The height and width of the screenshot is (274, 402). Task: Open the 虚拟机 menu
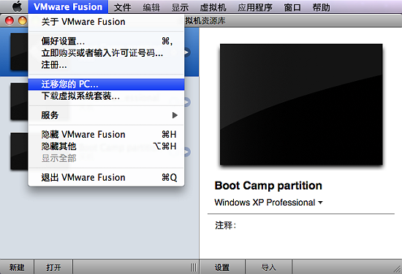coord(213,7)
